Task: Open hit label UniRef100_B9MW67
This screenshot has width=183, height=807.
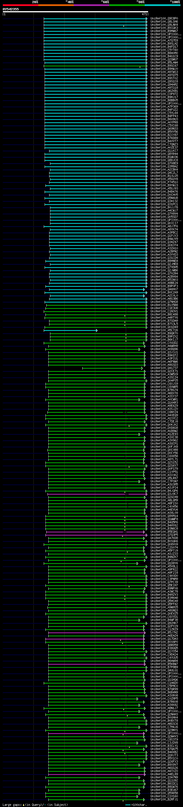Action: [x=164, y=31]
